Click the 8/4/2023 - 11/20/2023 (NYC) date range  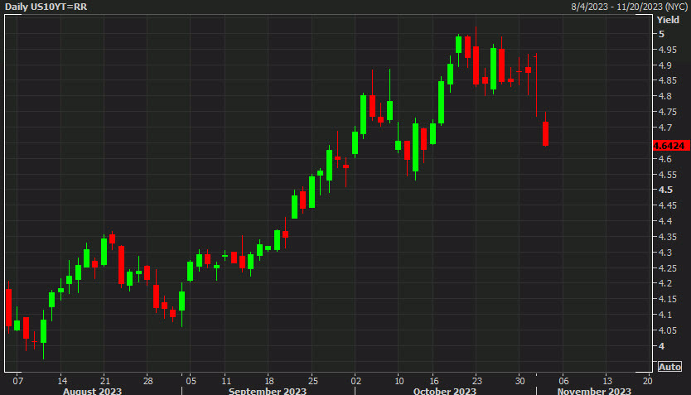click(x=630, y=7)
